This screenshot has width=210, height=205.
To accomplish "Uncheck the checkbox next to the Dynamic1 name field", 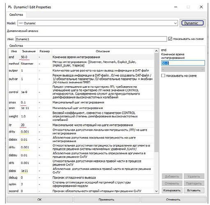I will pyautogui.click(x=170, y=39).
